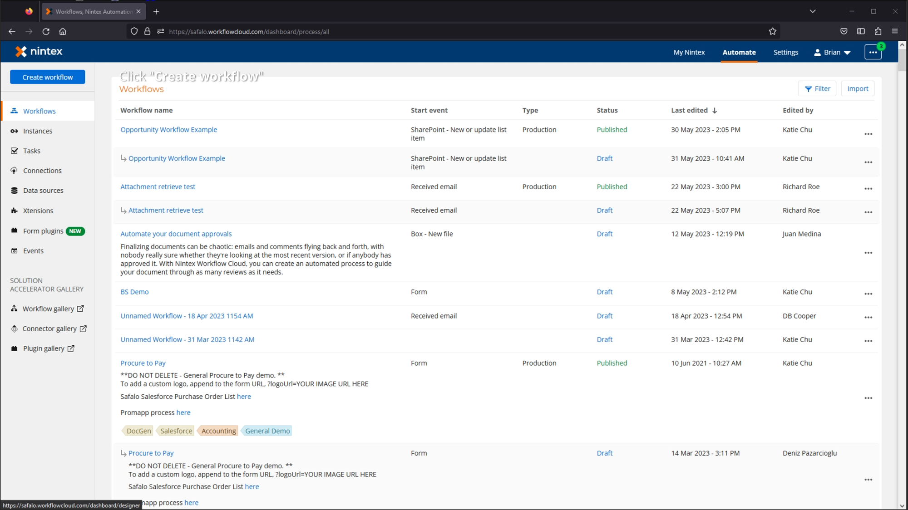Click the Nintex logo icon
This screenshot has width=908, height=510.
click(x=21, y=52)
